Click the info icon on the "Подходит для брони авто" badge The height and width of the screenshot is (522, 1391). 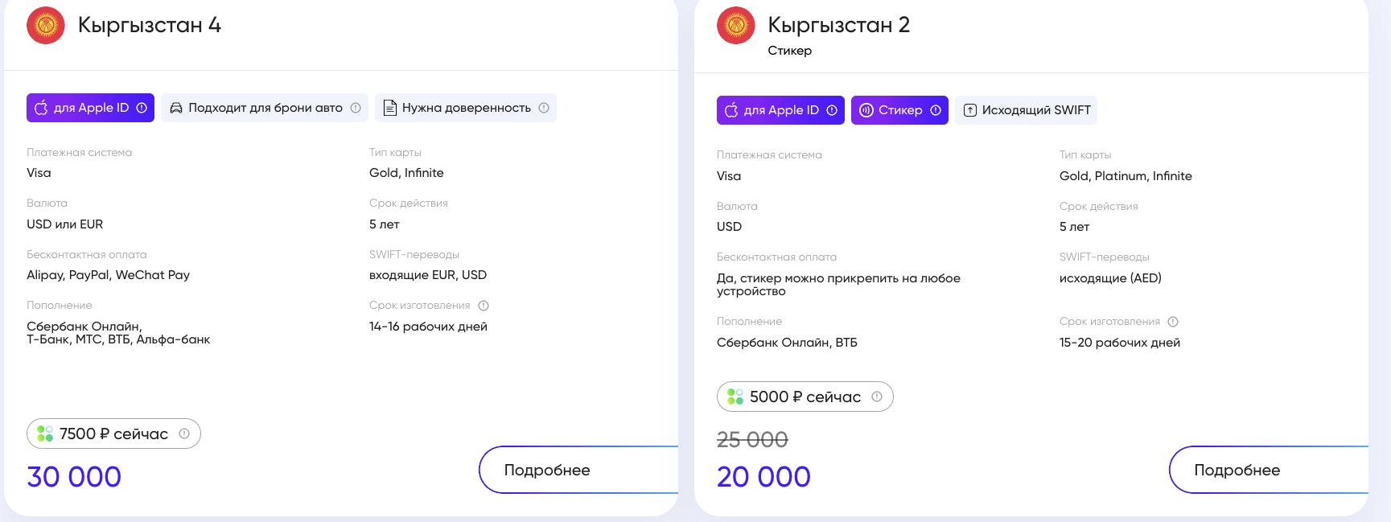coord(356,108)
